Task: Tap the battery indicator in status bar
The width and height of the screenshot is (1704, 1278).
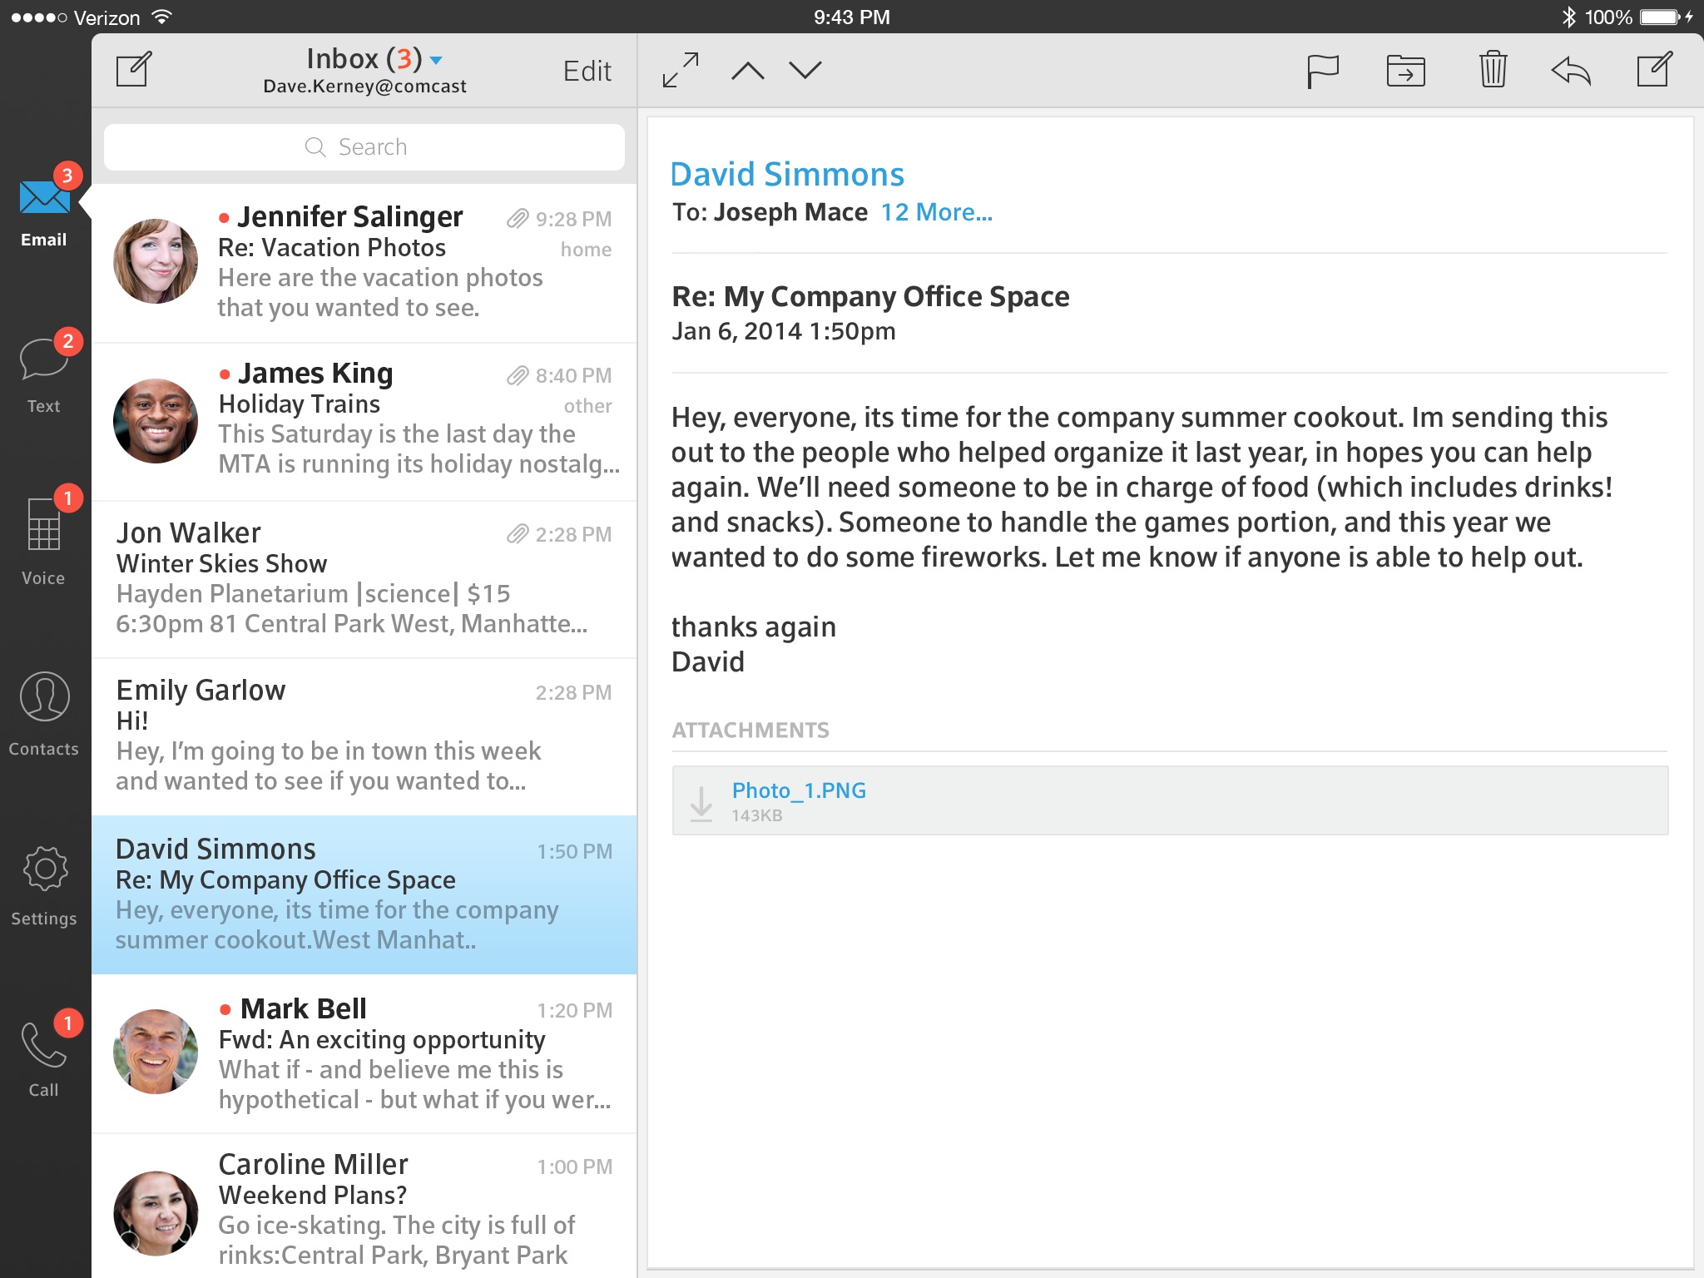Action: point(1660,17)
